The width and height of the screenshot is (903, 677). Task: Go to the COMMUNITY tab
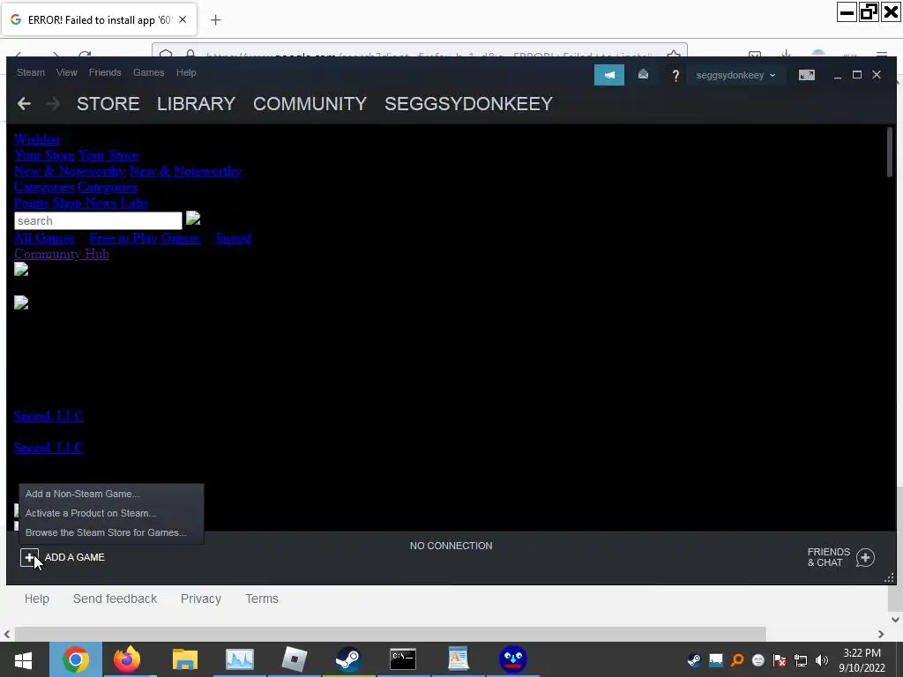310,104
